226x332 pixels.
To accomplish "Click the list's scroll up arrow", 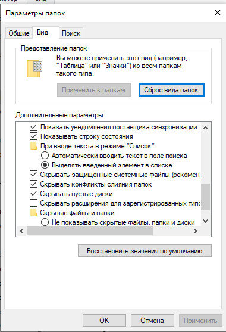I will pyautogui.click(x=205, y=128).
